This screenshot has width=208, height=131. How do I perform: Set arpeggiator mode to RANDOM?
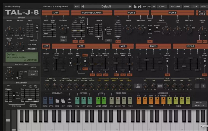pyautogui.click(x=163, y=101)
